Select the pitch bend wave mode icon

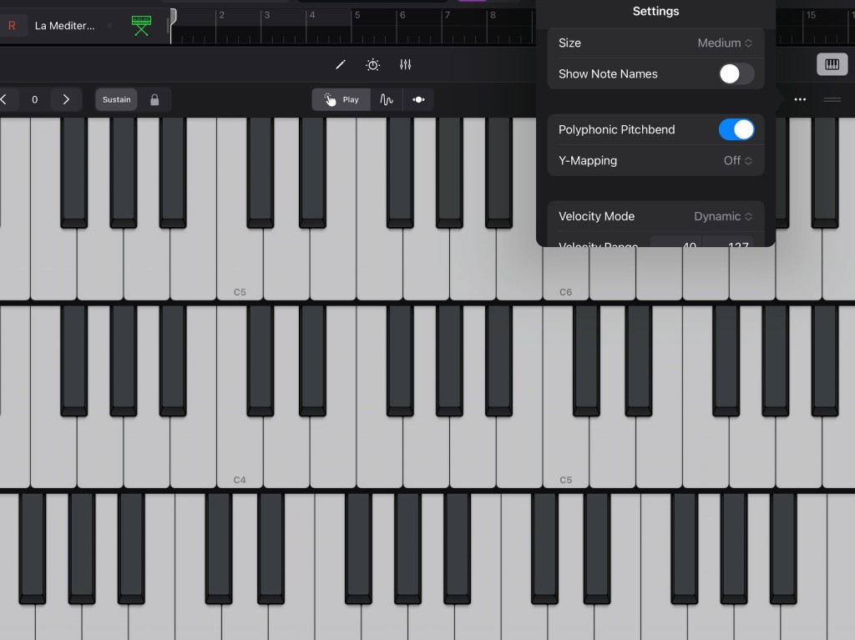(387, 100)
